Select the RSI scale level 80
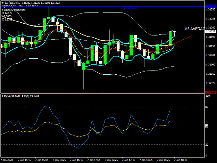Viewport: 217px width, 163px height. (x=207, y=107)
